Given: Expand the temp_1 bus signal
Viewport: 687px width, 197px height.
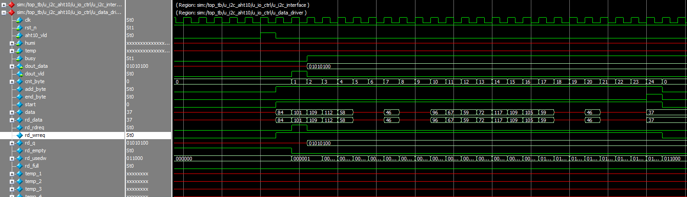Looking at the screenshot, I should point(12,174).
